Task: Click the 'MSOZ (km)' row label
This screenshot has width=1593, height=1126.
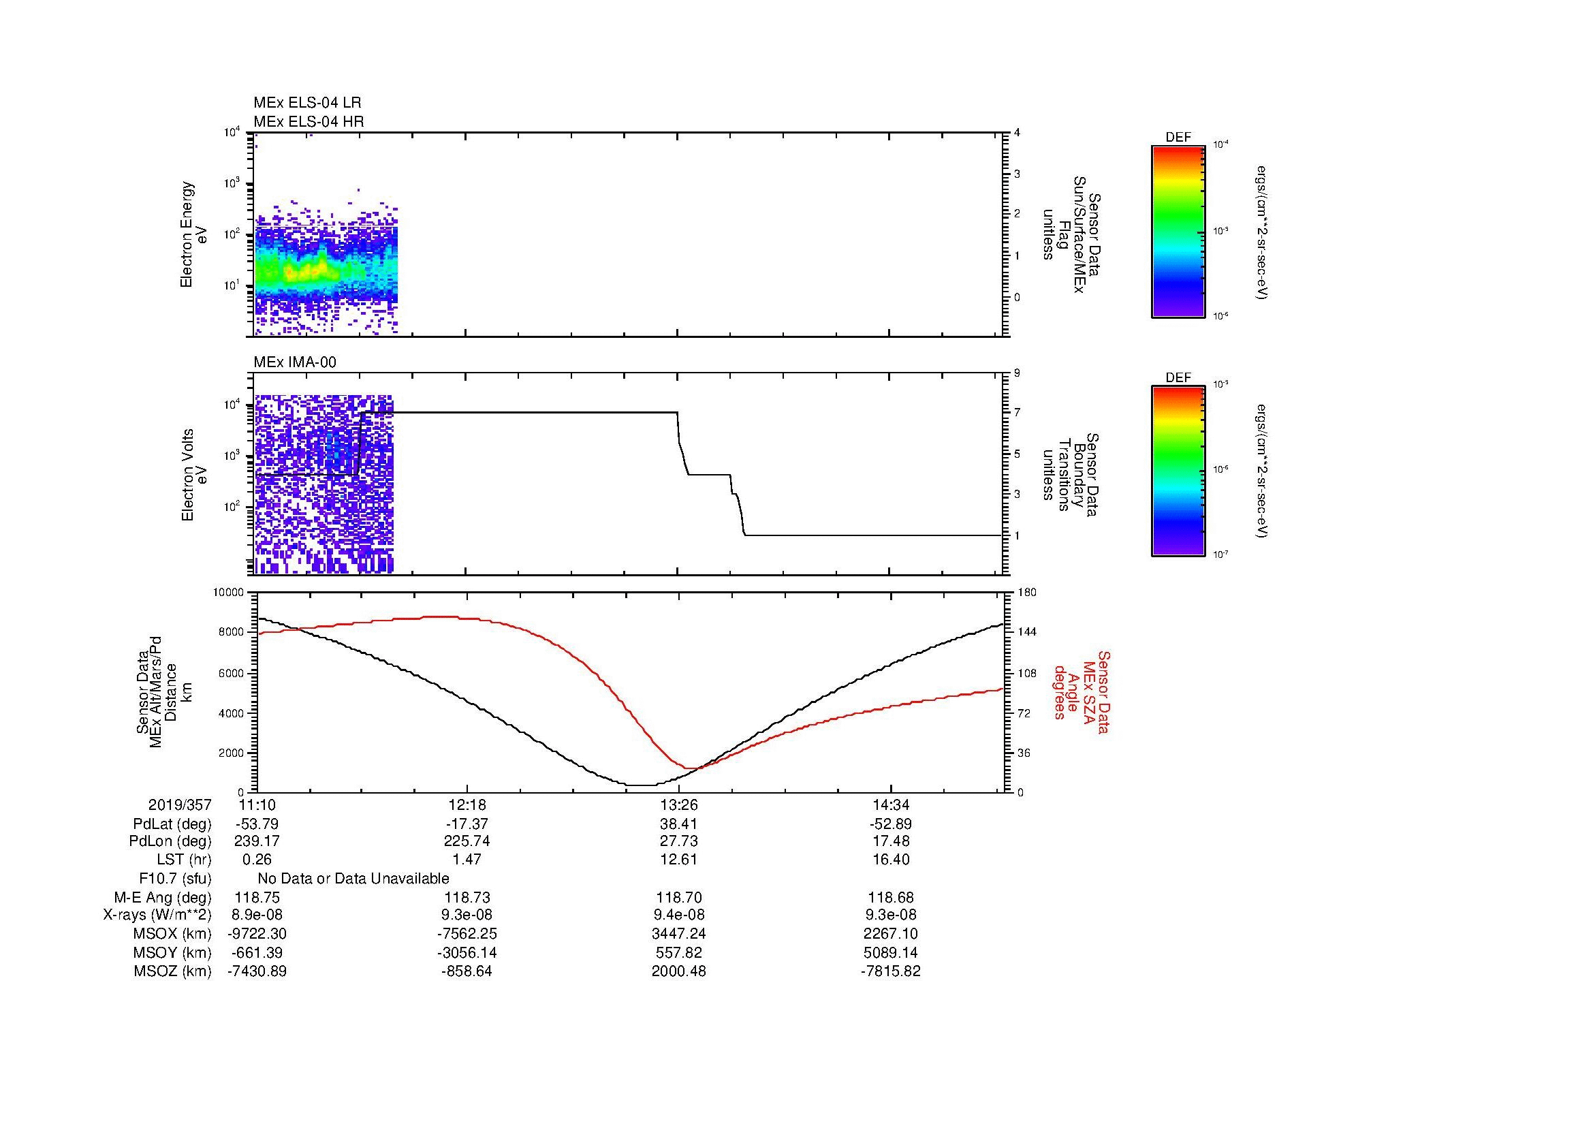Action: (x=173, y=971)
